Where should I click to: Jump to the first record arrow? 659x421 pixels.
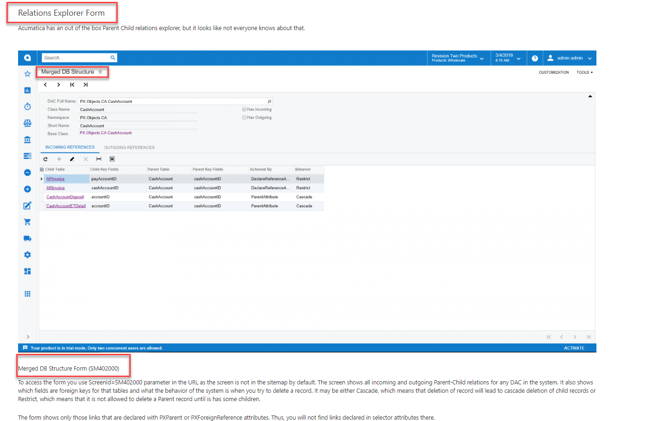click(72, 85)
